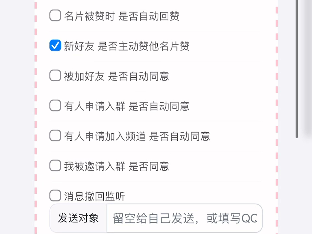The width and height of the screenshot is (312, 234).
Task: Uncheck the 新好友 是否主动赞他名片赞 checkbox
Action: [55, 46]
